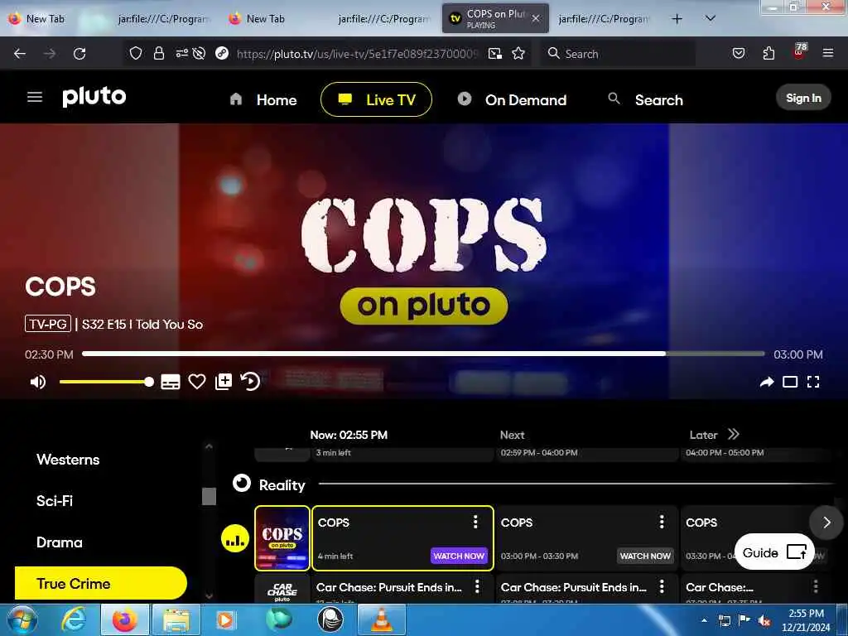Image resolution: width=848 pixels, height=636 pixels.
Task: Go to the Home section
Action: point(263,99)
